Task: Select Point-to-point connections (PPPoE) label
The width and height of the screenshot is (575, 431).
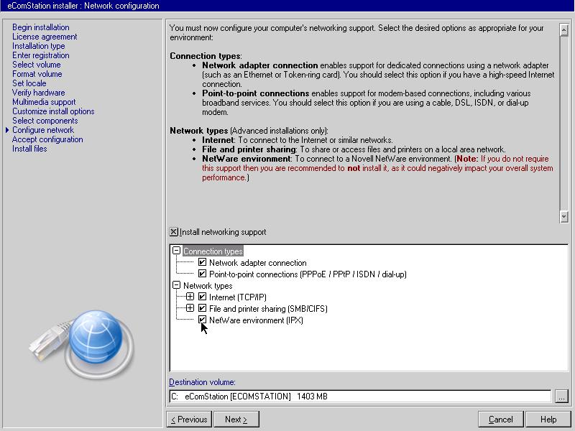Action: coord(308,274)
